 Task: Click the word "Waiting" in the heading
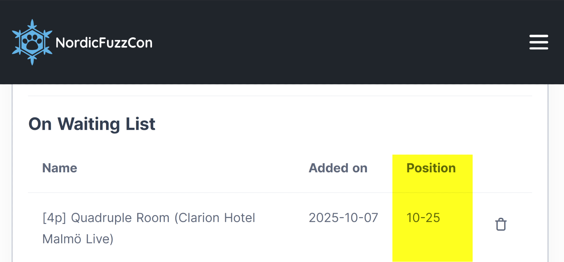point(89,124)
